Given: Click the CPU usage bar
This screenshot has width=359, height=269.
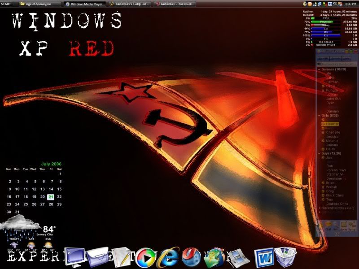Looking at the screenshot, I should [x=326, y=18].
